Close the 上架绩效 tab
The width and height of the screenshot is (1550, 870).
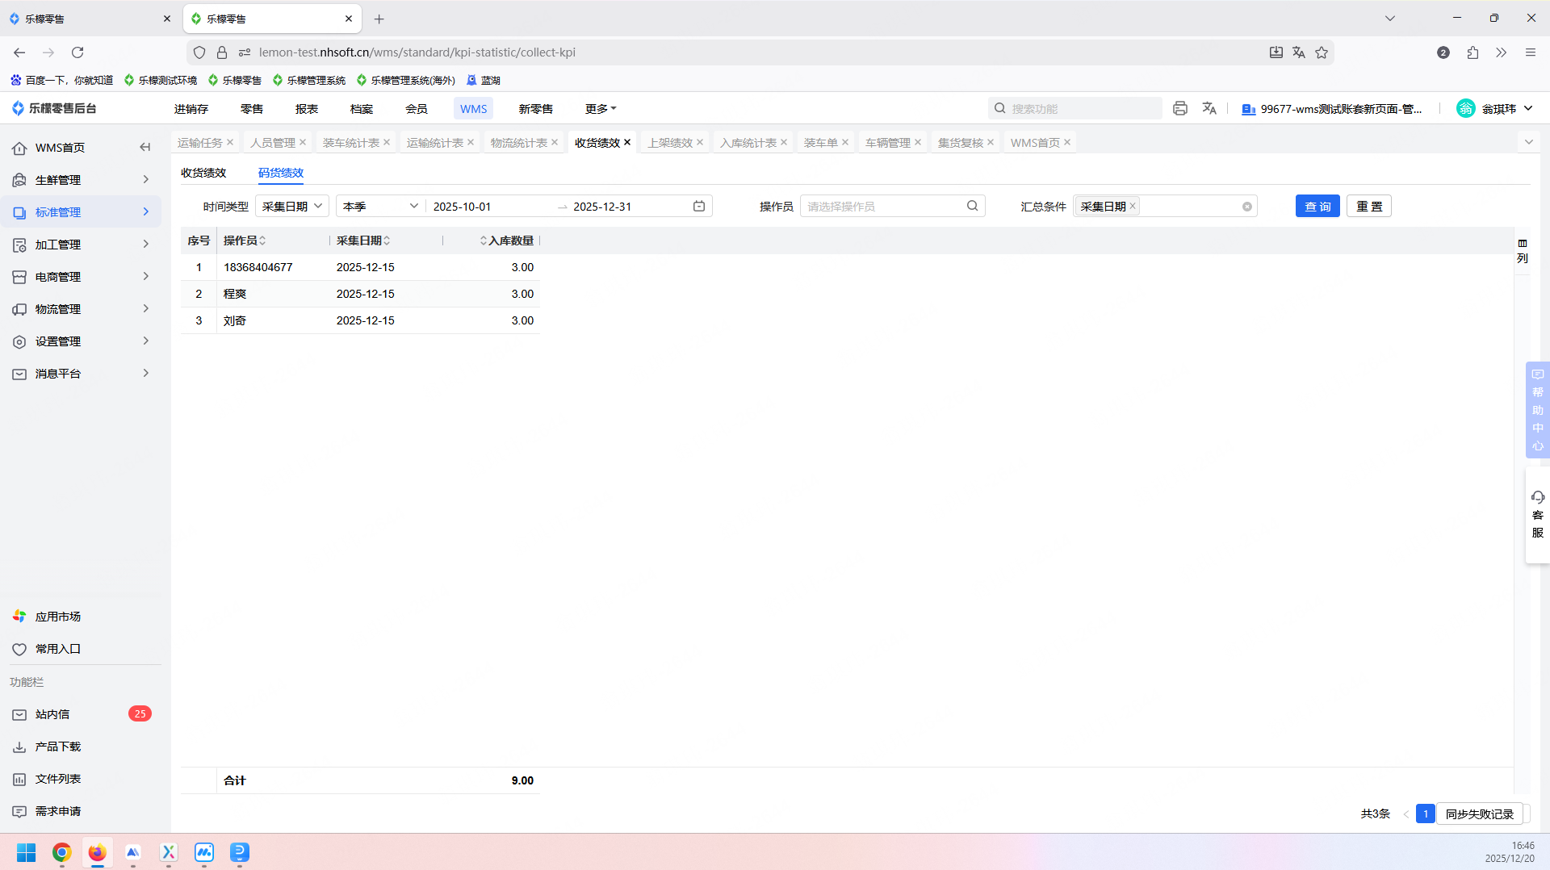700,142
